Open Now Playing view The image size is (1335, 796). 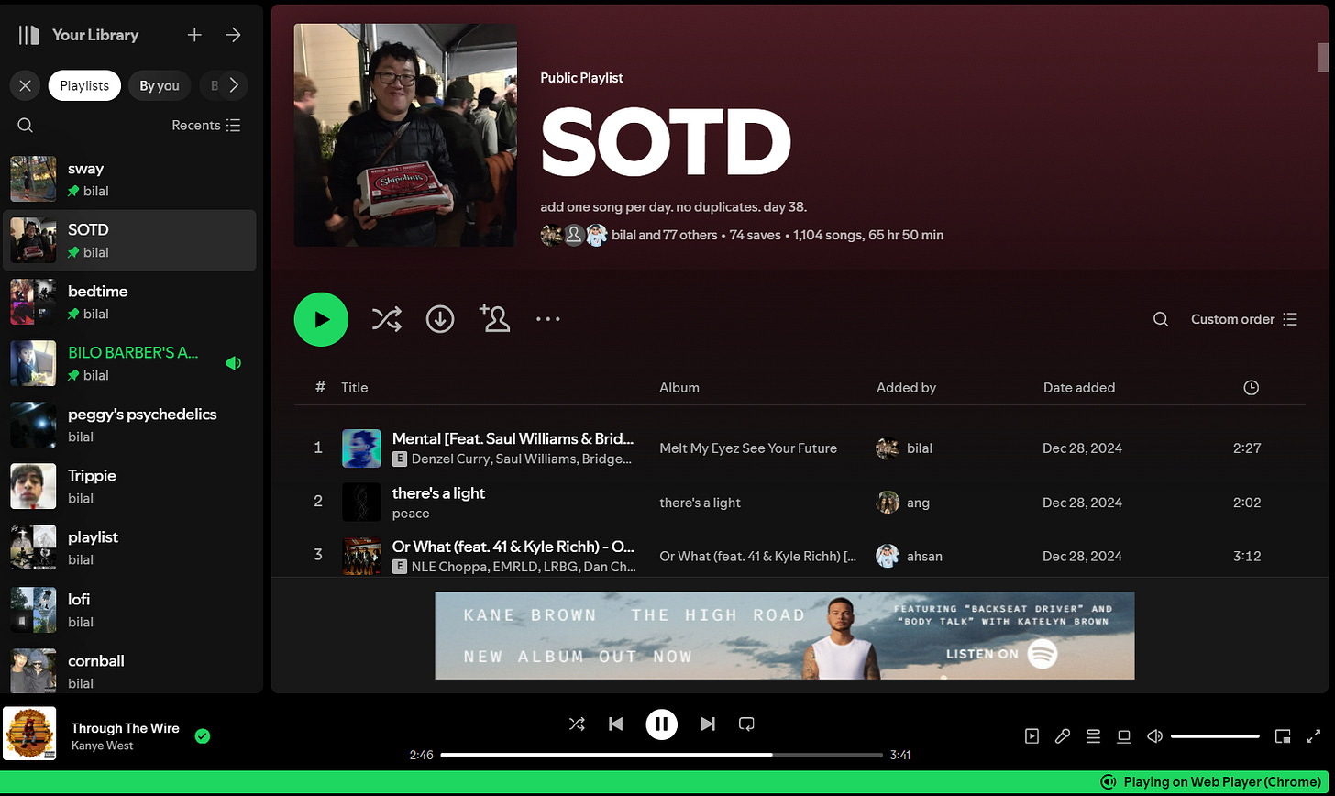[x=1032, y=735]
